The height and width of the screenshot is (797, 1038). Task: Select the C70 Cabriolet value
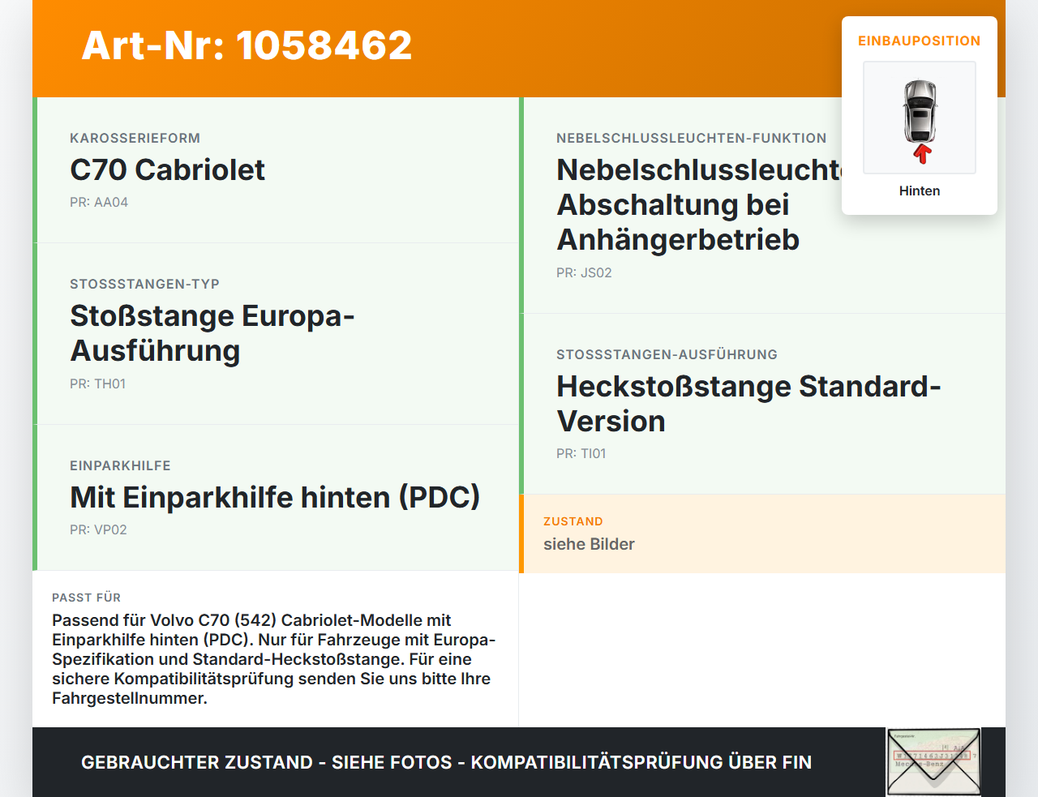coord(167,169)
